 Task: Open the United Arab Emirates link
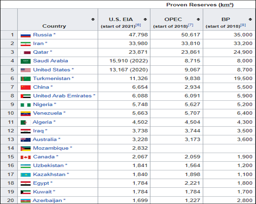click(x=62, y=96)
